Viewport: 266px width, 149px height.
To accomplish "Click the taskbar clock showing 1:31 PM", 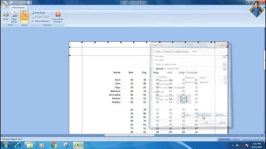I will click(257, 145).
